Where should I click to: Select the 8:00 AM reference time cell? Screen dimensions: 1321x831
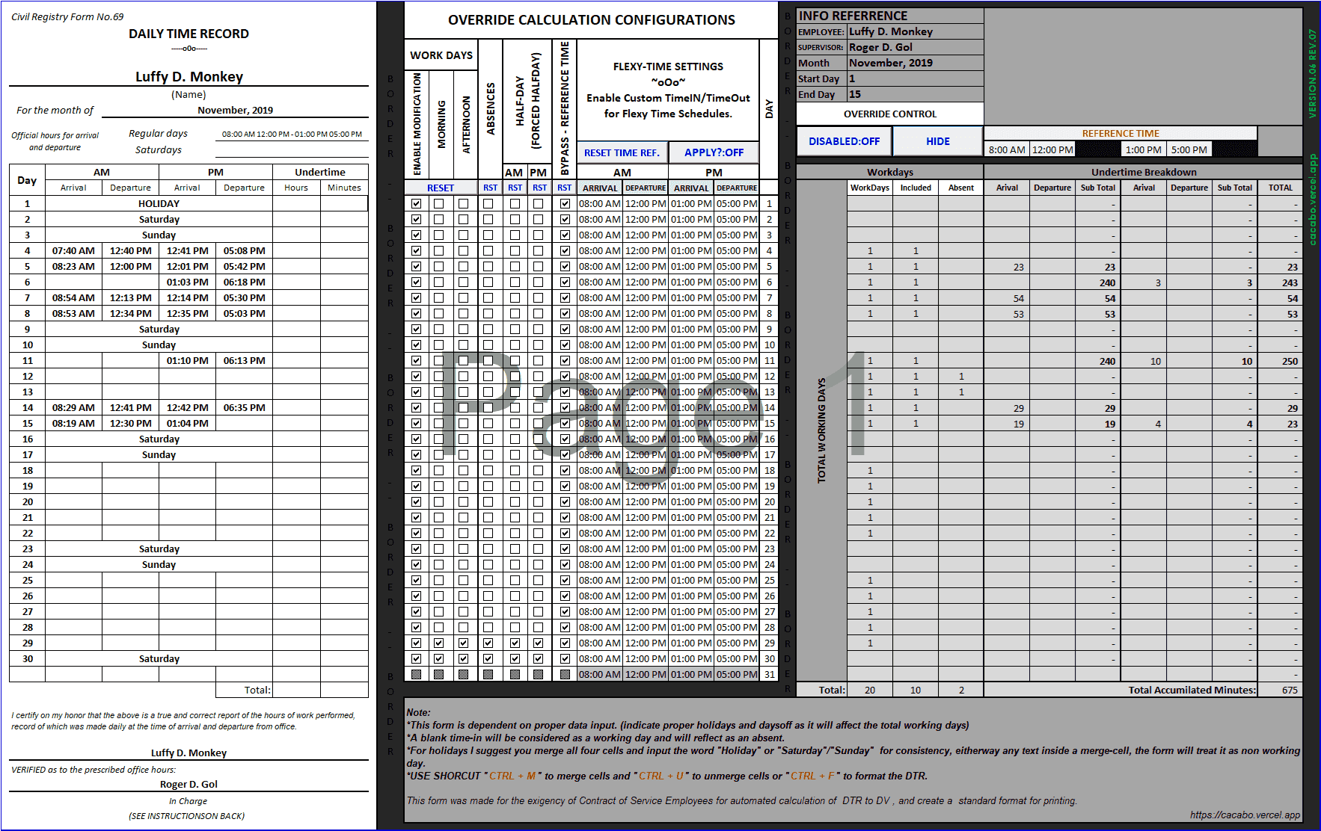1007,149
